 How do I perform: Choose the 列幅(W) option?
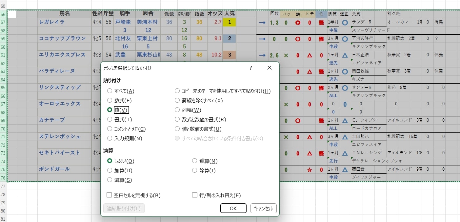click(x=177, y=110)
